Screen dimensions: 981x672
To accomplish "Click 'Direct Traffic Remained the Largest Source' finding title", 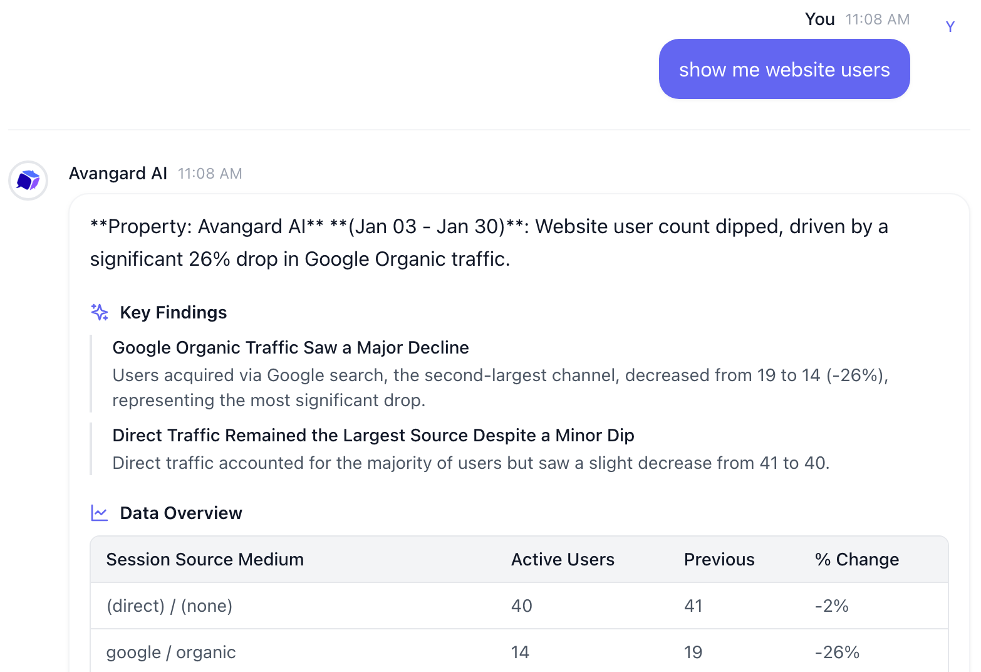I will [x=373, y=435].
